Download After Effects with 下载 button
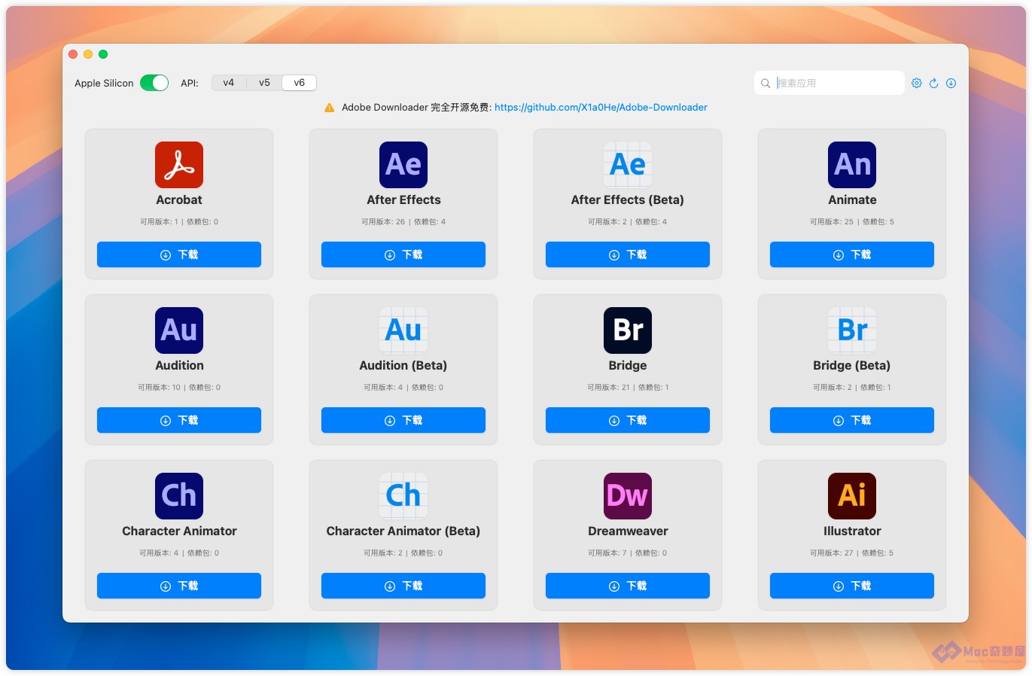This screenshot has width=1032, height=676. click(x=403, y=254)
